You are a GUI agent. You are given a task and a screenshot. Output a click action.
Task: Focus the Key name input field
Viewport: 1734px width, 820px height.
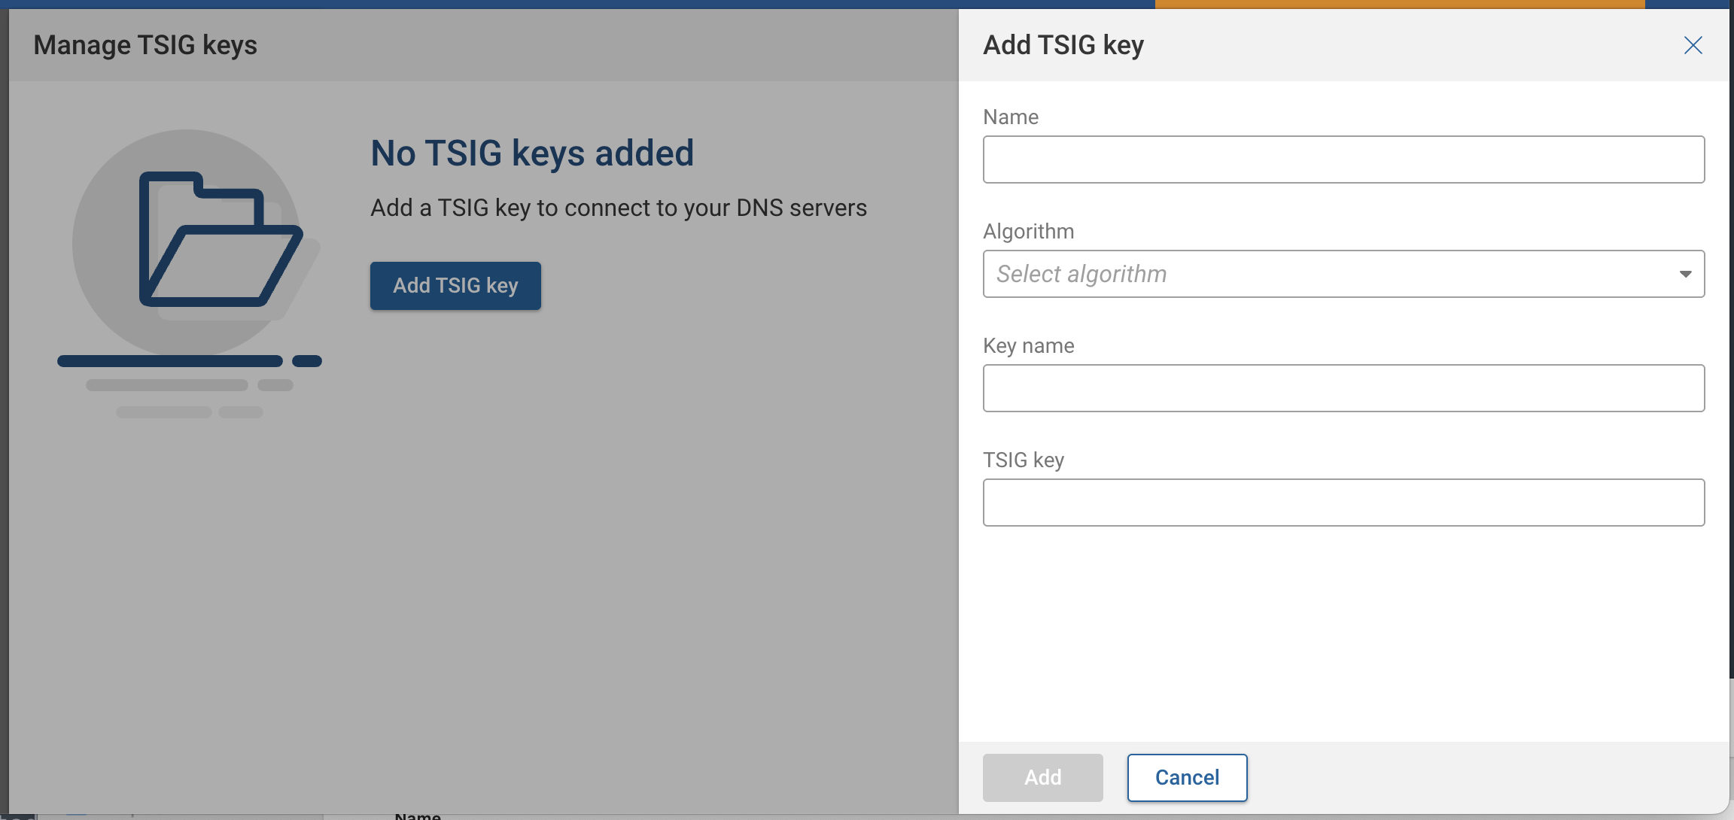coord(1343,387)
